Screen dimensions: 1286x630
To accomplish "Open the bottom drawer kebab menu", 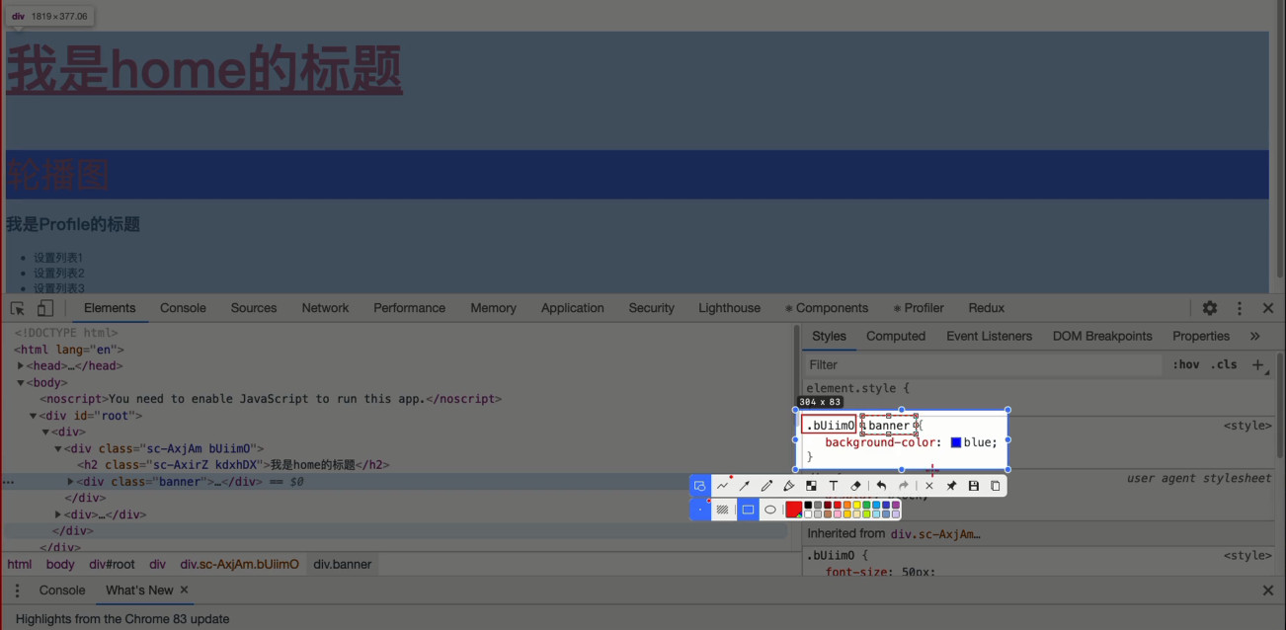I will coord(17,591).
